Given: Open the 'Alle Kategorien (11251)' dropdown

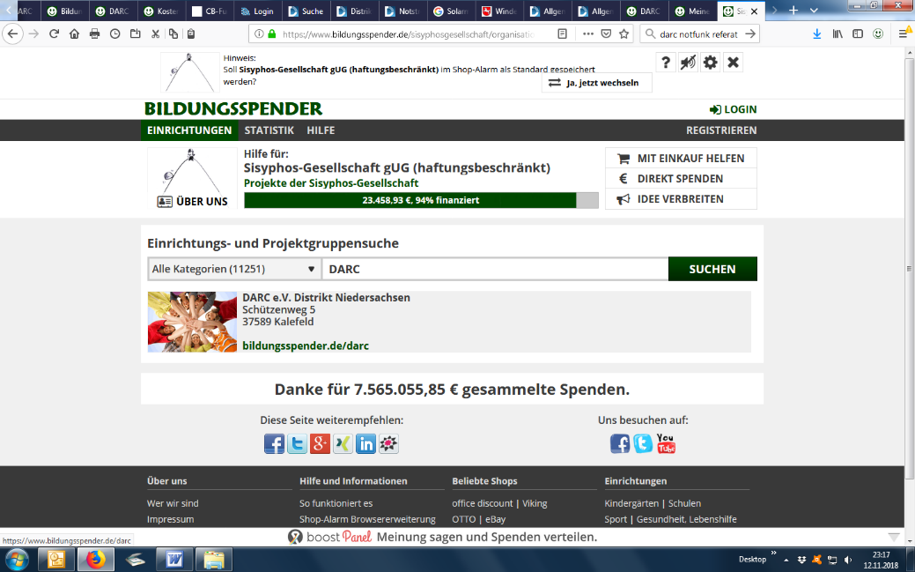Looking at the screenshot, I should (234, 269).
